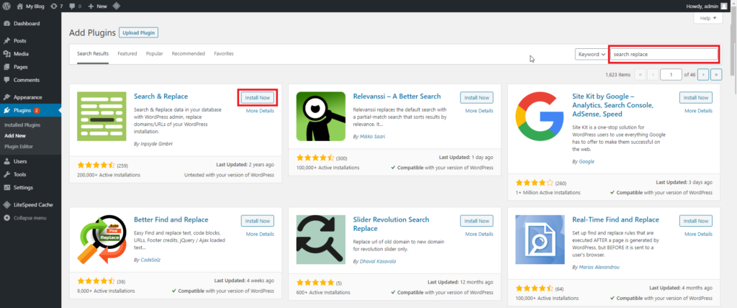Open the My Blog site home link
This screenshot has width=737, height=308.
(x=32, y=6)
